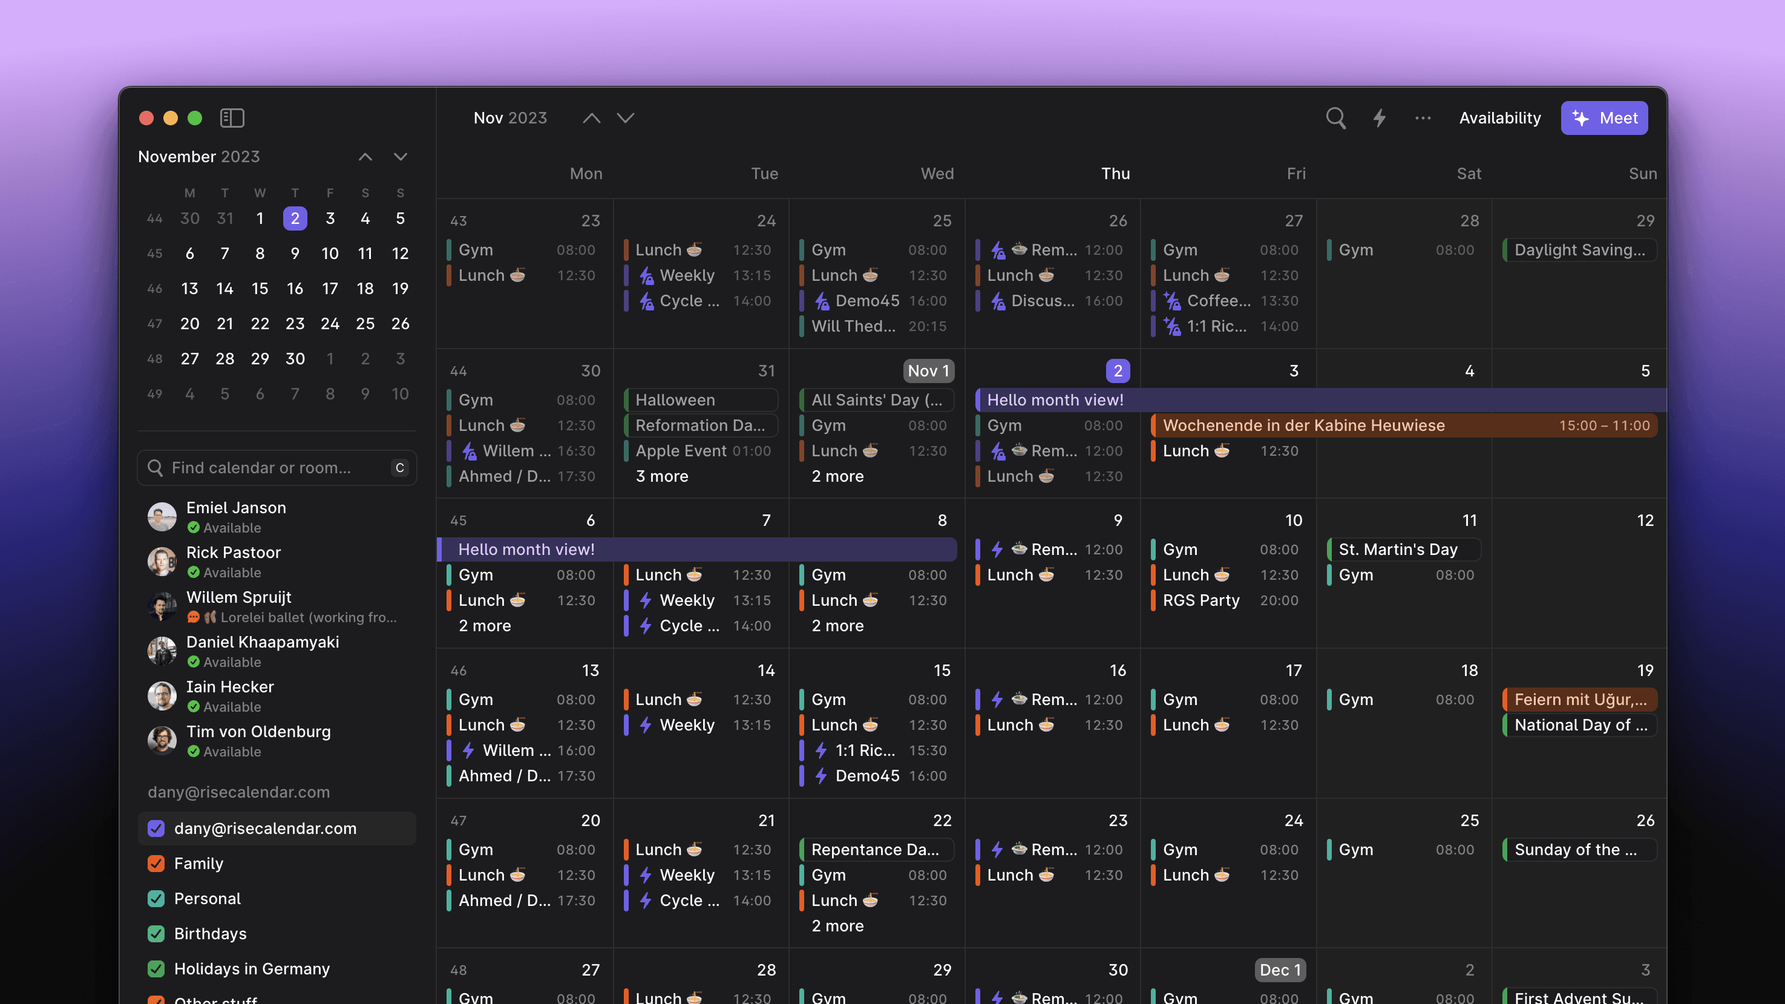1785x1004 pixels.
Task: Open Demo45 event on Nov 15
Action: coord(877,776)
